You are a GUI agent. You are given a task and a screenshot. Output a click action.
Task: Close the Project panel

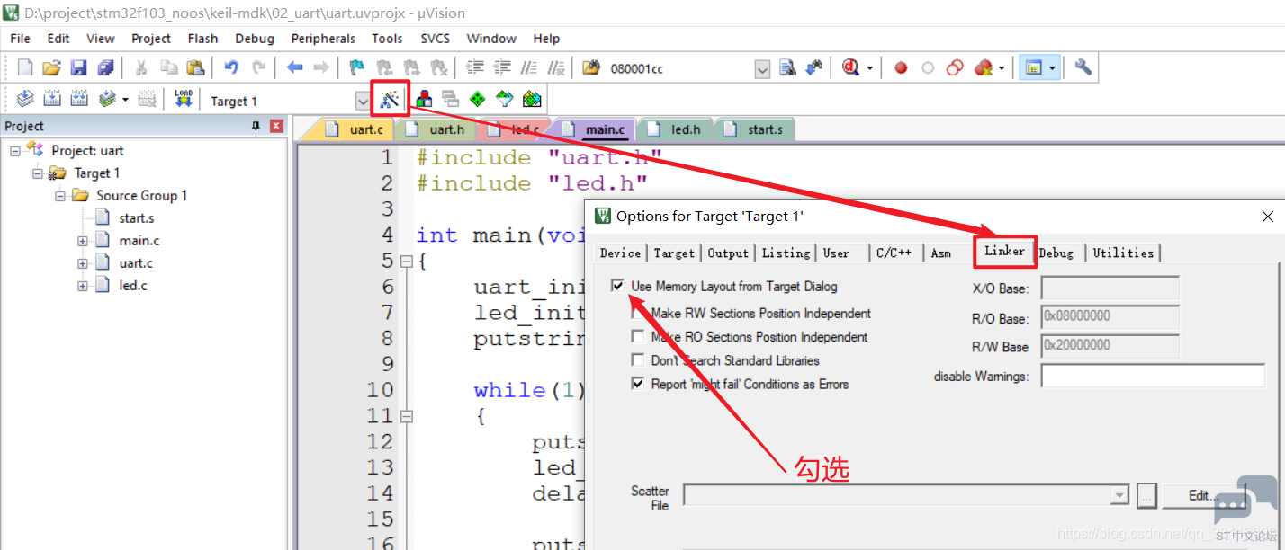point(276,126)
